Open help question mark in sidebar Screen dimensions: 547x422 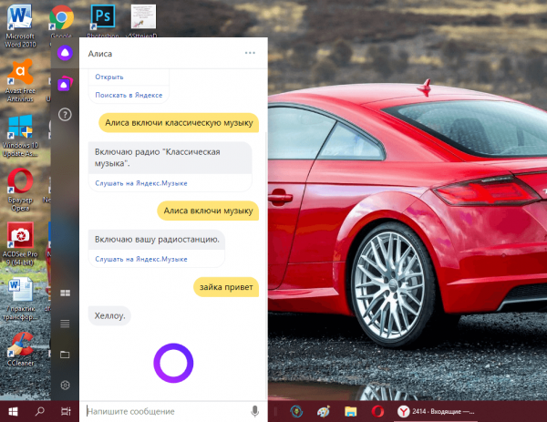pyautogui.click(x=65, y=115)
